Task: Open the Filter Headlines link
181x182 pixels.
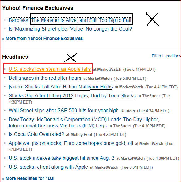Action: [166, 56]
